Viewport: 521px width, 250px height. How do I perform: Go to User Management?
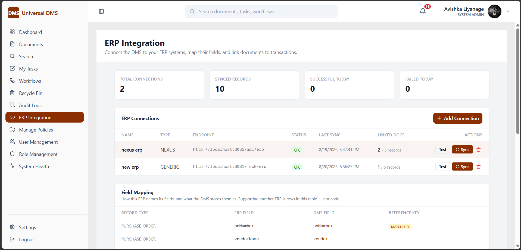pyautogui.click(x=45, y=142)
